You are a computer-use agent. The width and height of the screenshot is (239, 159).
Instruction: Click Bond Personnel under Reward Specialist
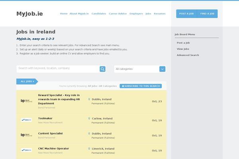pos(47,108)
